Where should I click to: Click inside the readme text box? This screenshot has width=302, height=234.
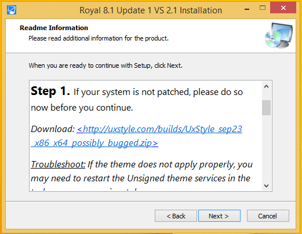tap(146, 136)
